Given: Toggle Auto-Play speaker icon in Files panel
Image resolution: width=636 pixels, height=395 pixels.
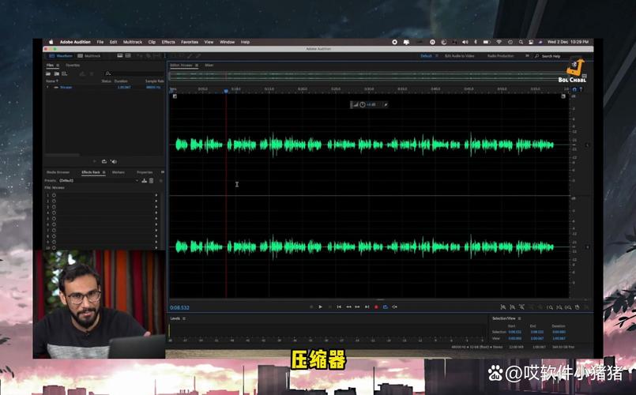Looking at the screenshot, I should pos(114,161).
